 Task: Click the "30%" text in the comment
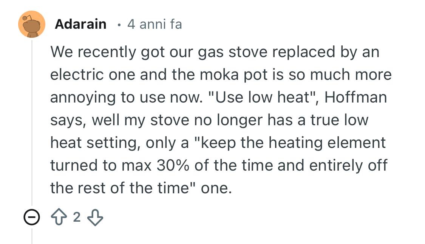pos(173,165)
